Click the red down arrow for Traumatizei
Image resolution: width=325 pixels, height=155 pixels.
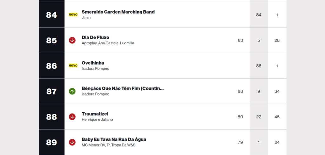pyautogui.click(x=72, y=117)
